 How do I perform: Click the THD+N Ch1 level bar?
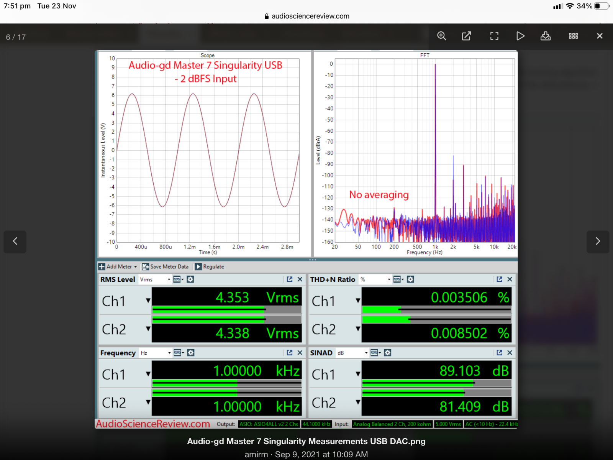(x=436, y=309)
